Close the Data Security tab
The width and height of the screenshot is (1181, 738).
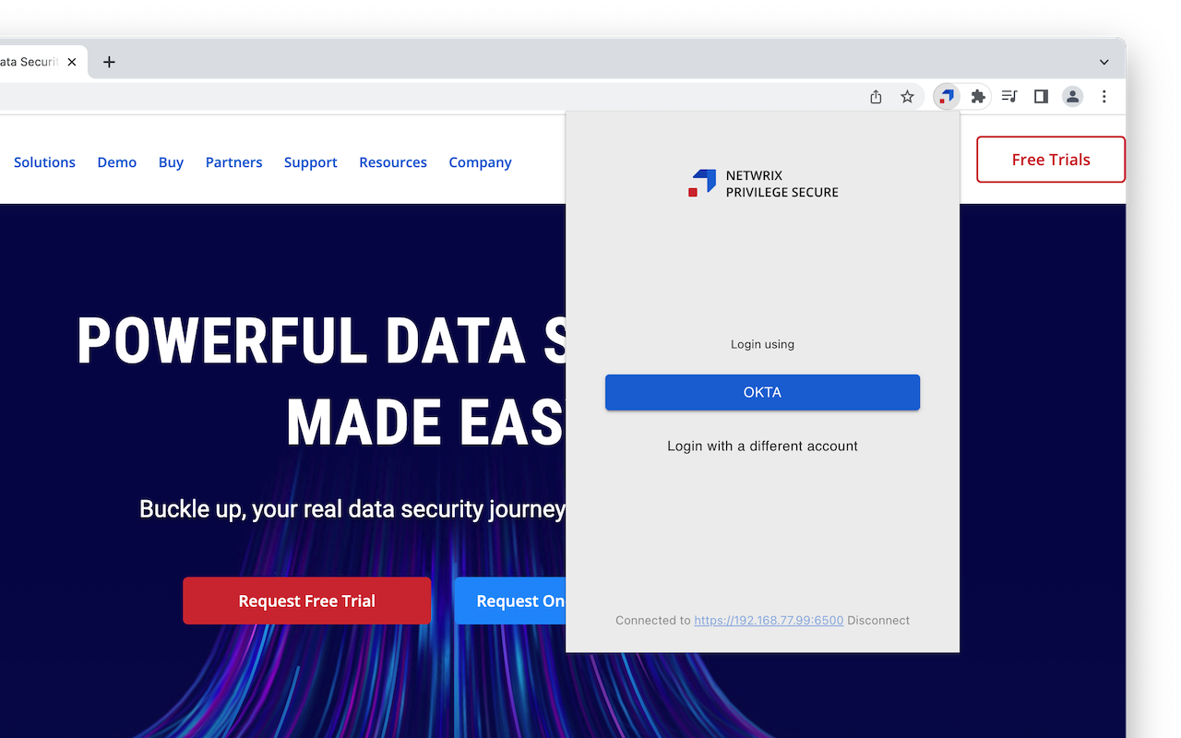click(71, 62)
